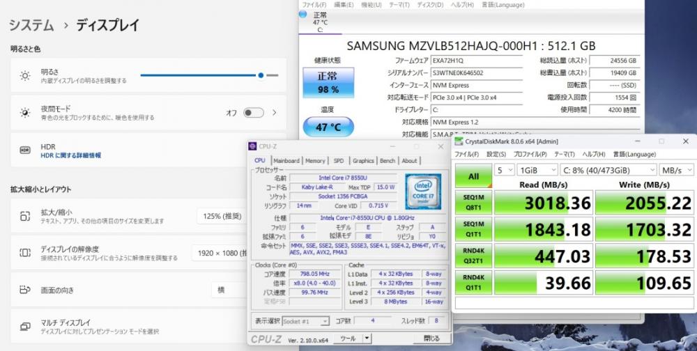Switch to the Bench tab in CPU-Z
The height and width of the screenshot is (351, 697).
pyautogui.click(x=387, y=161)
